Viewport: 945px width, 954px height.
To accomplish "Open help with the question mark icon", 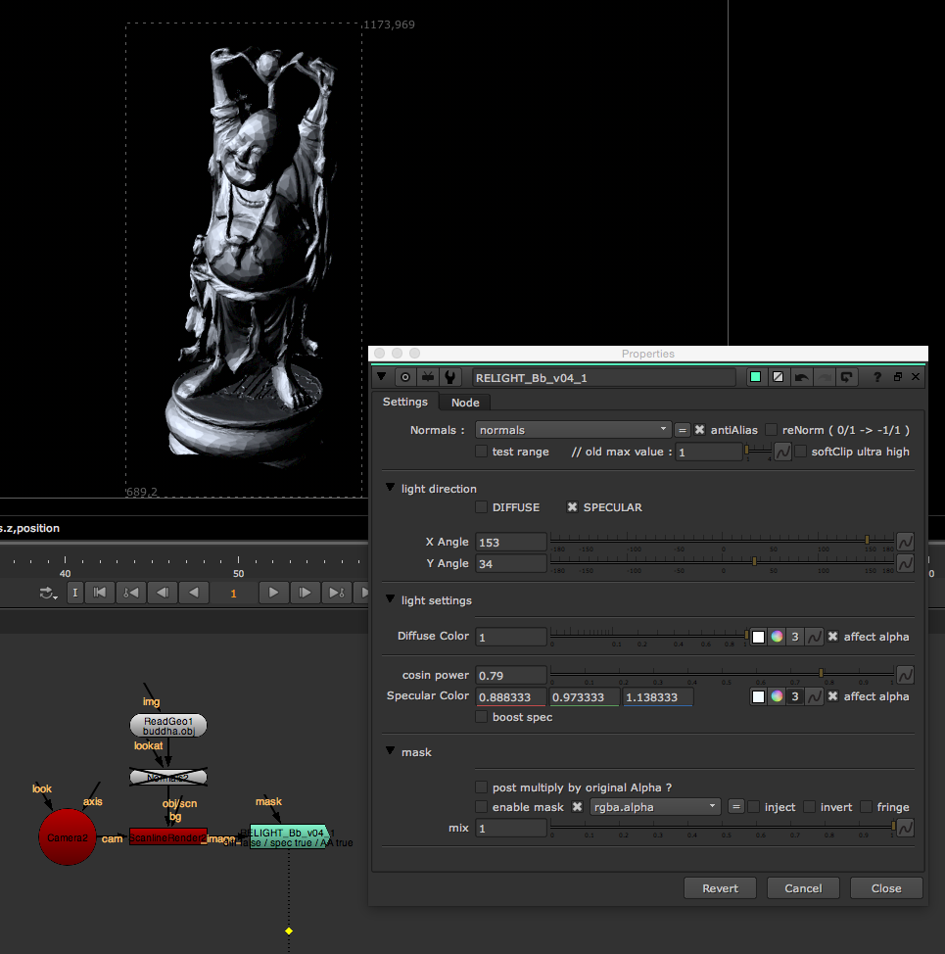I will 876,377.
